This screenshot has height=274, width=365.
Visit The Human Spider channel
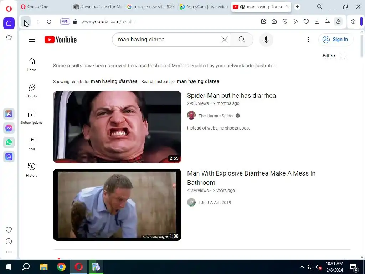coord(216,116)
